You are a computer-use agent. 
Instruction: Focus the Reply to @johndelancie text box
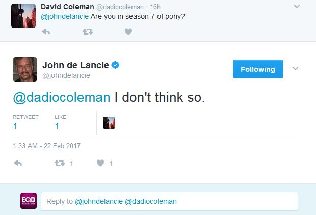[x=169, y=201]
